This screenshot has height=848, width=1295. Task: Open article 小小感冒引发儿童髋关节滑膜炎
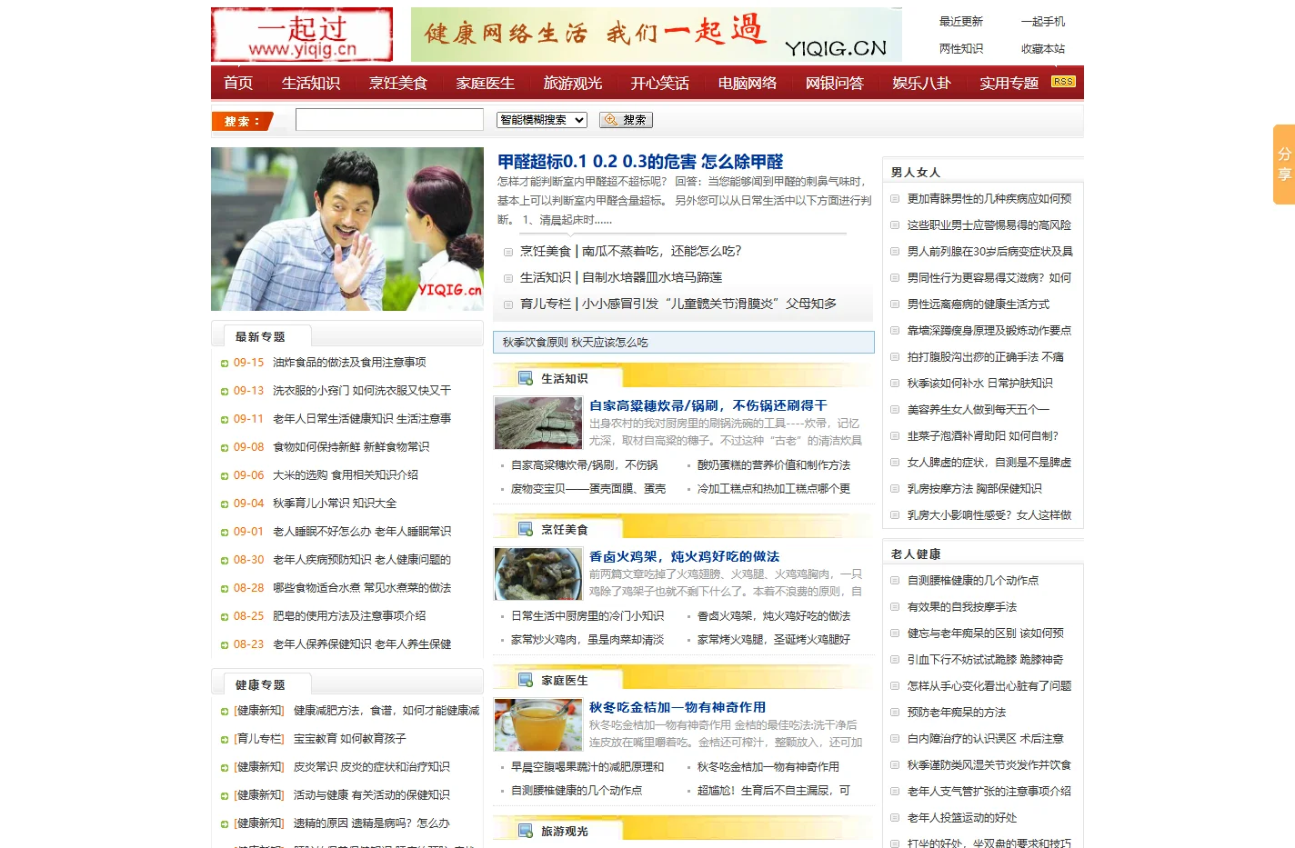(708, 304)
